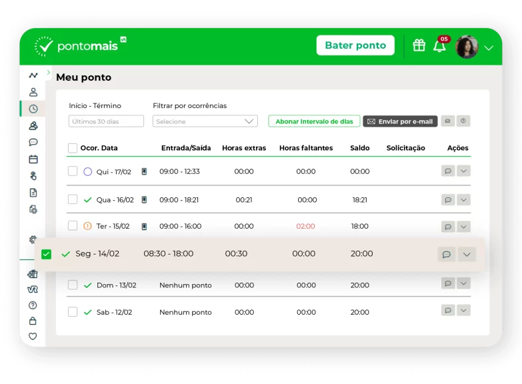This screenshot has width=522, height=384.
Task: Click the orange warning icon on Ter - 15/02
Action: click(87, 226)
